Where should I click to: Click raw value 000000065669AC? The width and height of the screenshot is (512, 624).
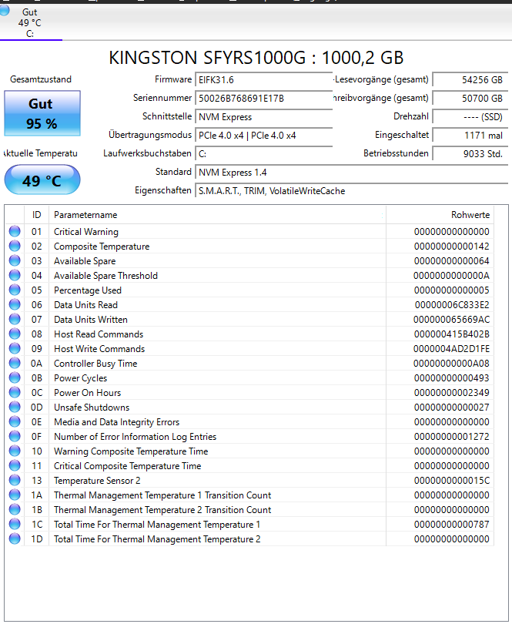451,320
